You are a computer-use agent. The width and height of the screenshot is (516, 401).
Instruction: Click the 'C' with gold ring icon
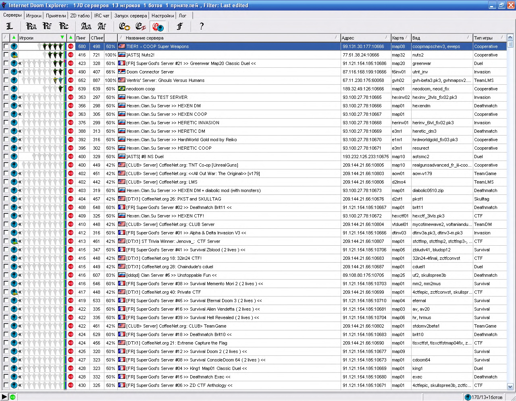[125, 27]
